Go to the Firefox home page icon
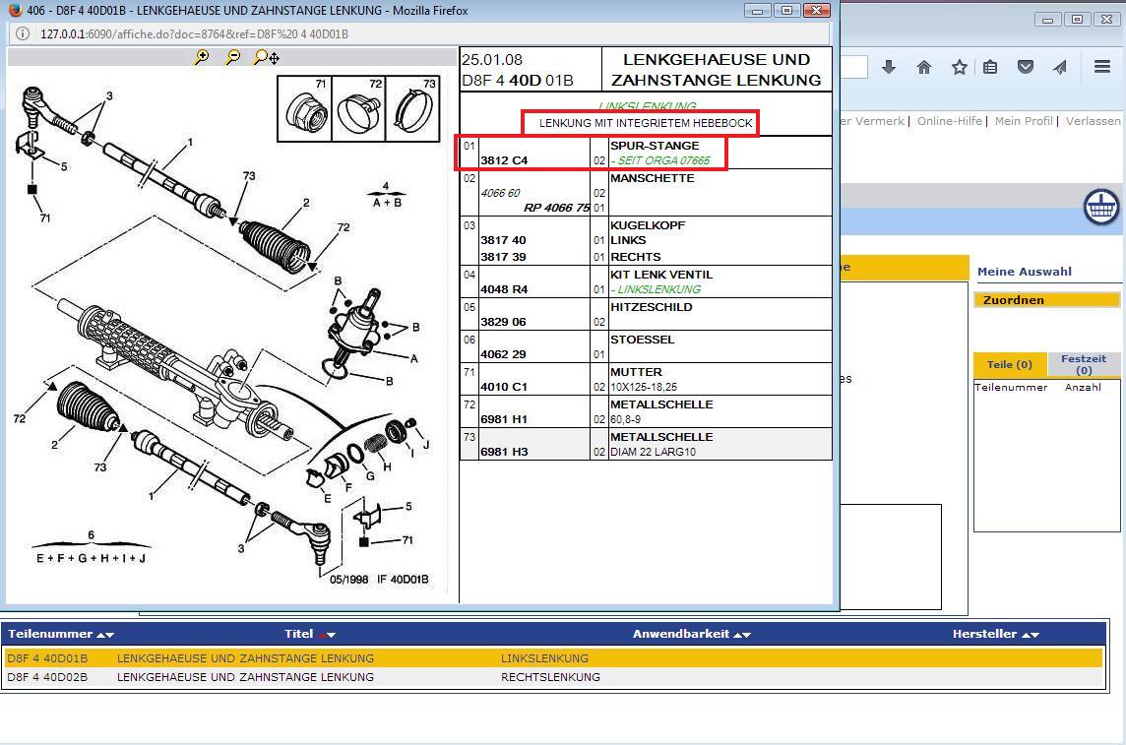 click(x=923, y=67)
